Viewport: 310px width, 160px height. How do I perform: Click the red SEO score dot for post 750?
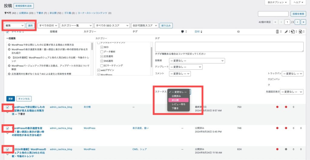(x=277, y=107)
